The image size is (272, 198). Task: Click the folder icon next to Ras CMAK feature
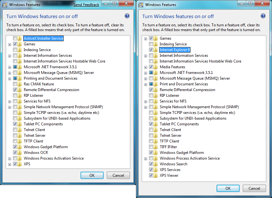pyautogui.click(x=20, y=84)
